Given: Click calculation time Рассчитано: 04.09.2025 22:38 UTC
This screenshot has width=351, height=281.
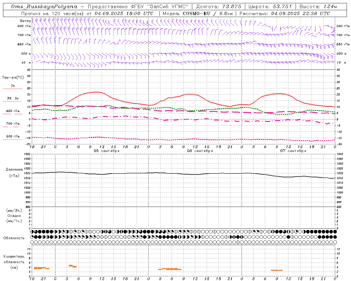Looking at the screenshot, I should click(x=285, y=13).
